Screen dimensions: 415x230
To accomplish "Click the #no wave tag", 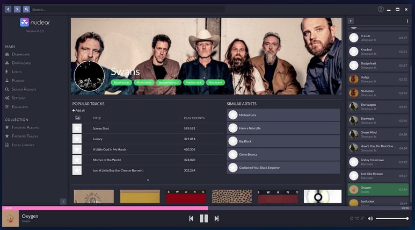I will point(215,82).
